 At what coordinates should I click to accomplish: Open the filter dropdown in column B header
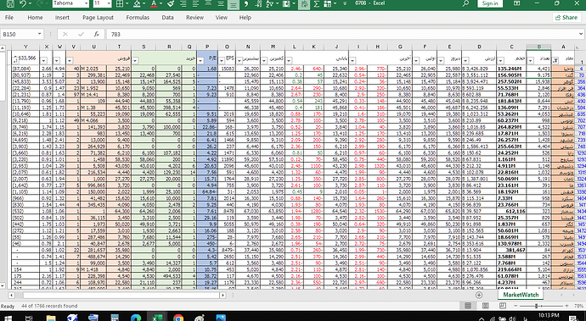530,61
